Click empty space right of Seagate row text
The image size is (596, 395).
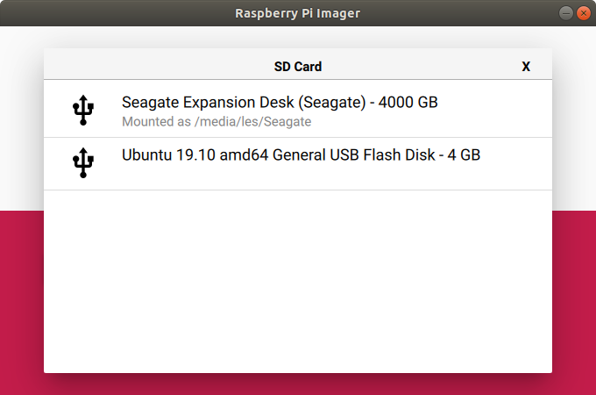coord(494,109)
